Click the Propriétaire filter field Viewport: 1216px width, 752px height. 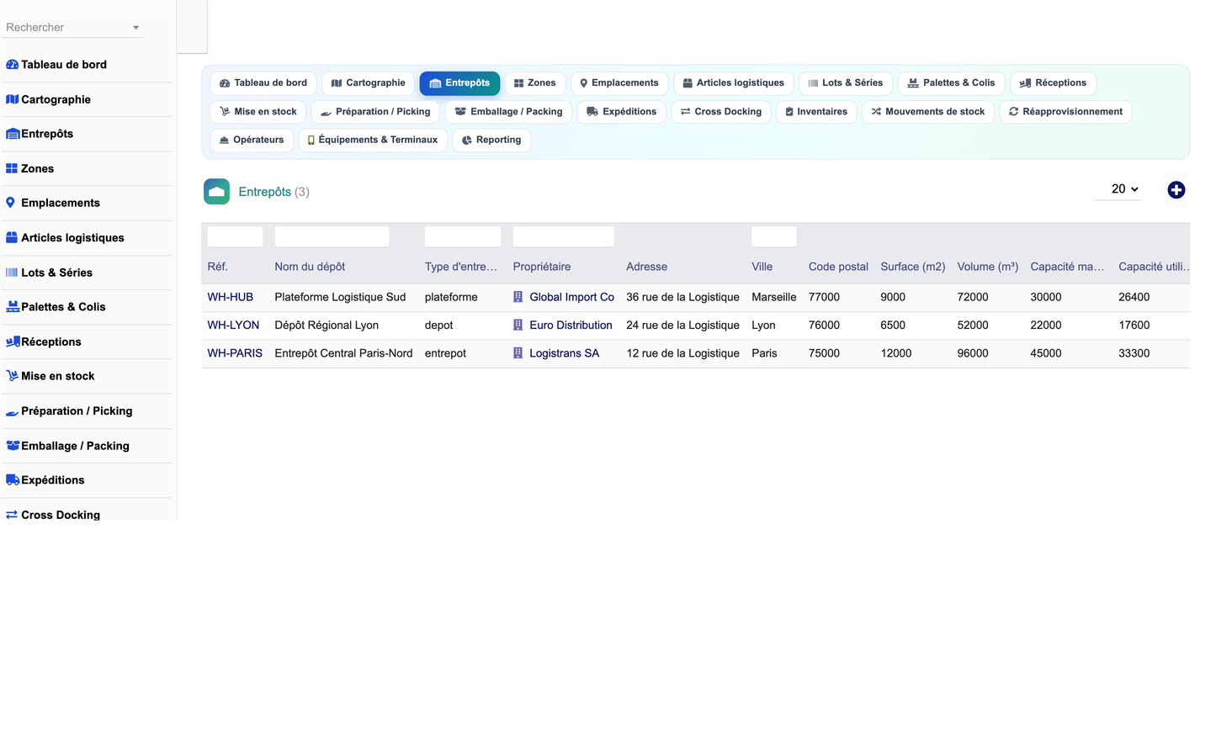(x=563, y=236)
